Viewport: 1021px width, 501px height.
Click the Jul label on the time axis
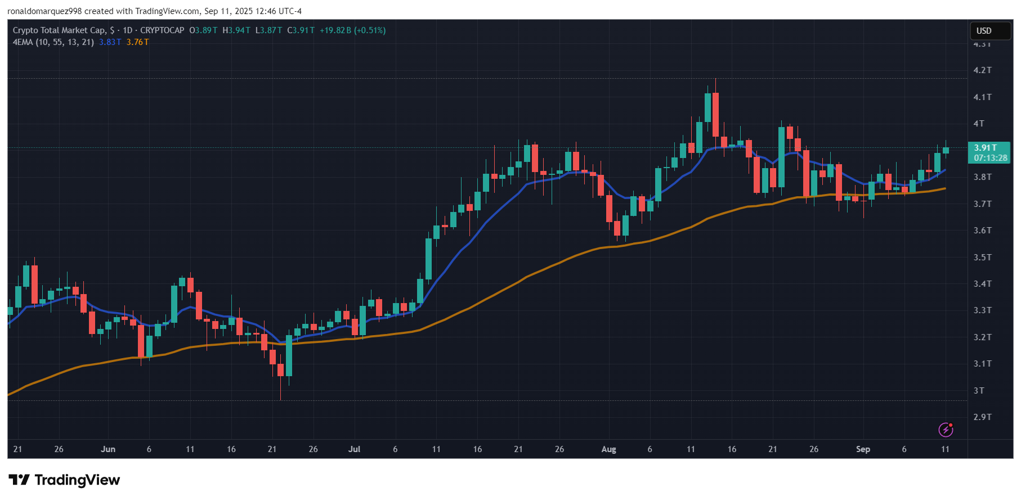(354, 449)
